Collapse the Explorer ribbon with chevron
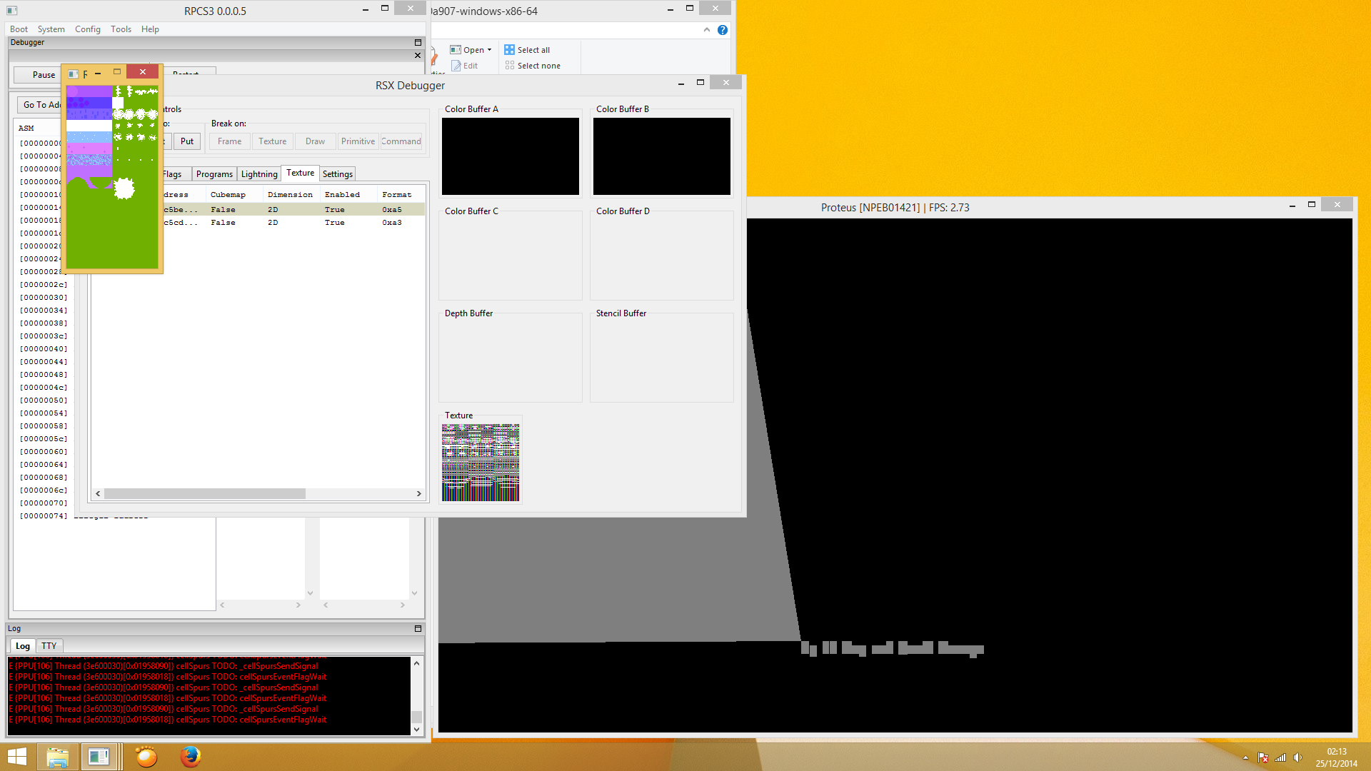 [707, 30]
